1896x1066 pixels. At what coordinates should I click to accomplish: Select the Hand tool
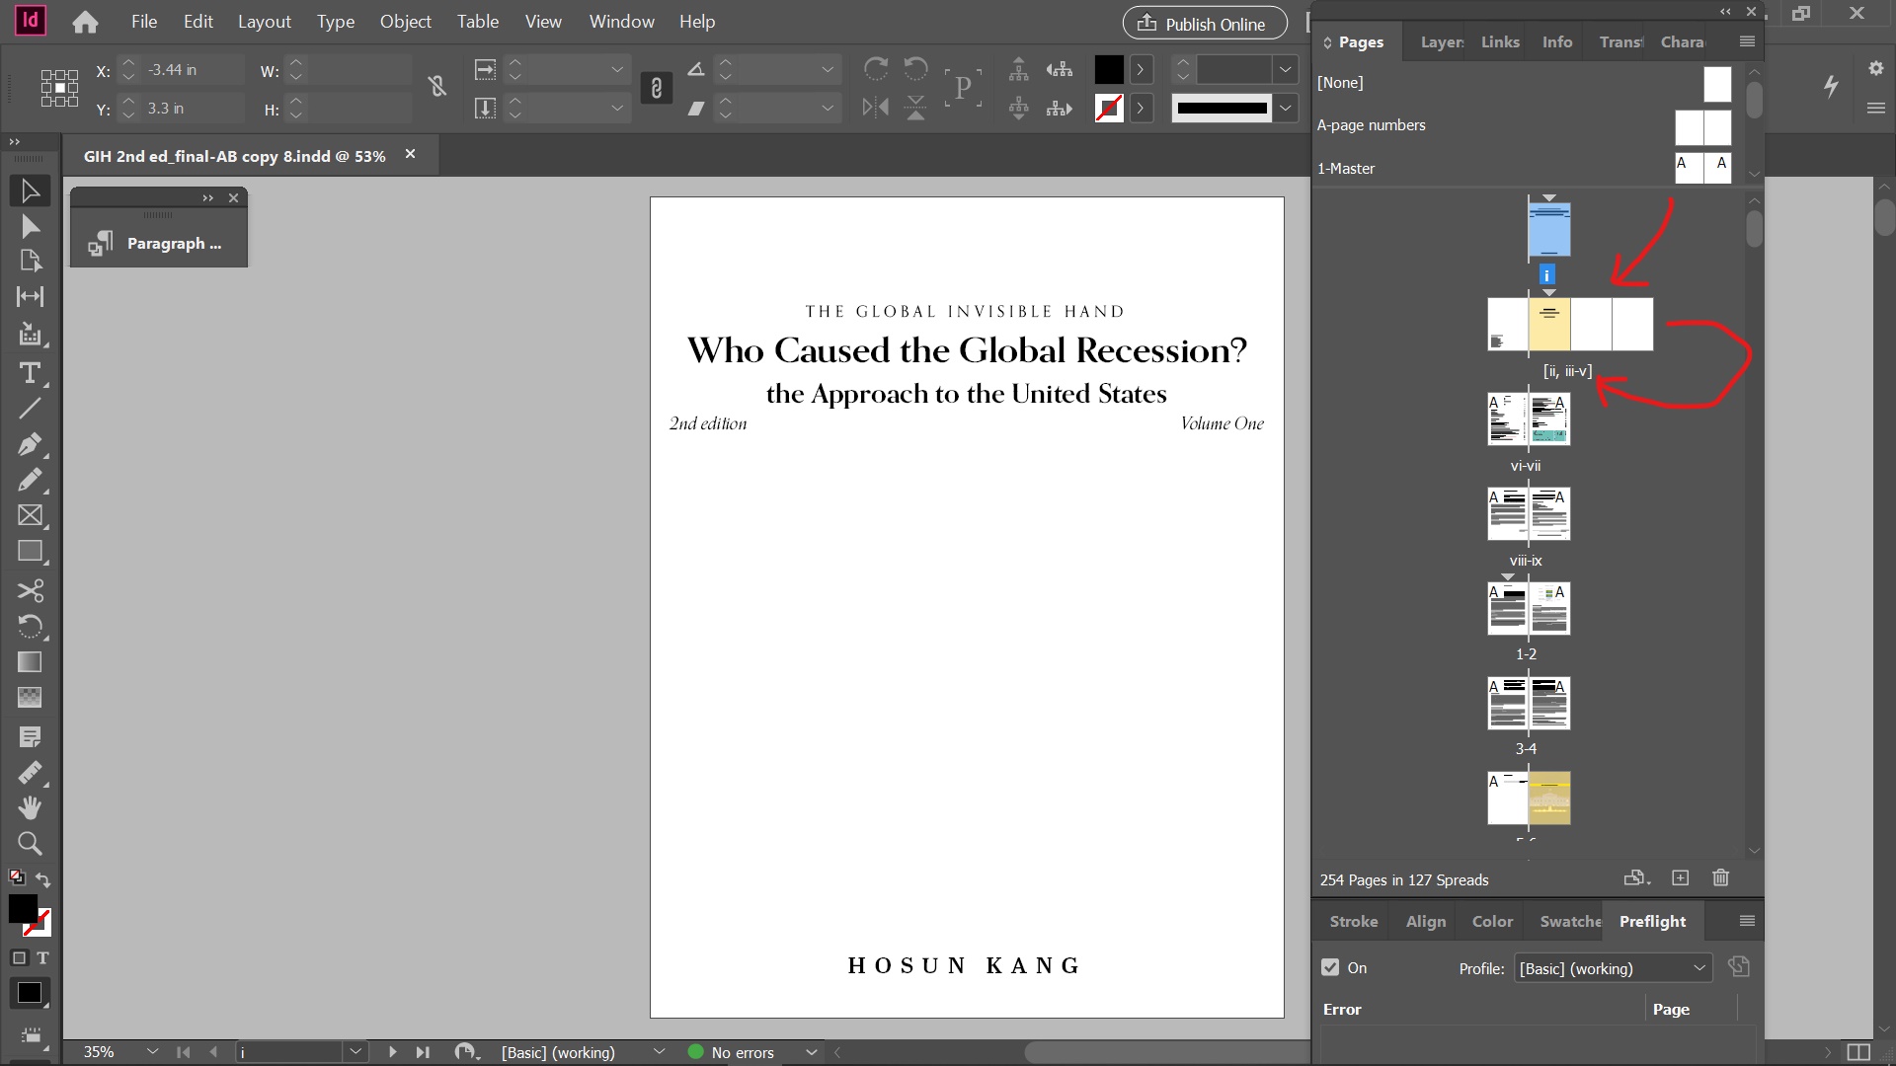coord(30,808)
